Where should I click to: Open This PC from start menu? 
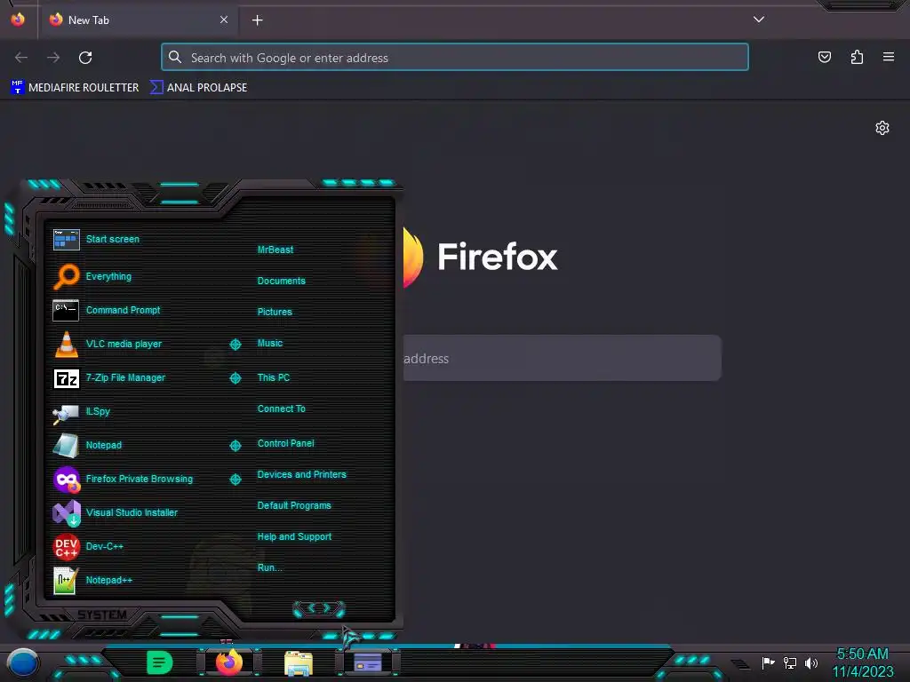coord(274,377)
